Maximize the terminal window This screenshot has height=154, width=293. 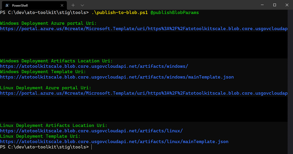click(x=274, y=5)
